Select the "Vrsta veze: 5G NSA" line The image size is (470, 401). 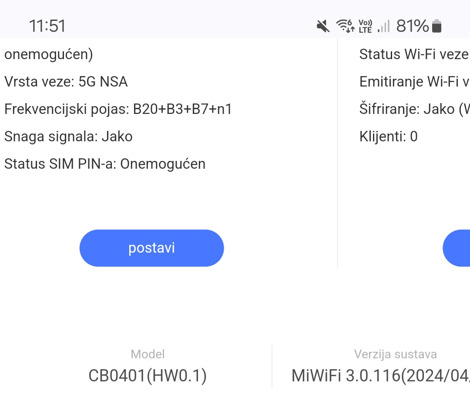pos(66,82)
